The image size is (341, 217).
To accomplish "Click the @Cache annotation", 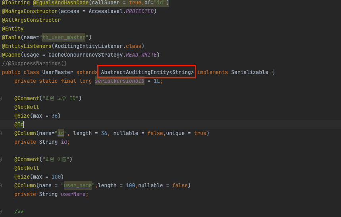I will 11,55.
